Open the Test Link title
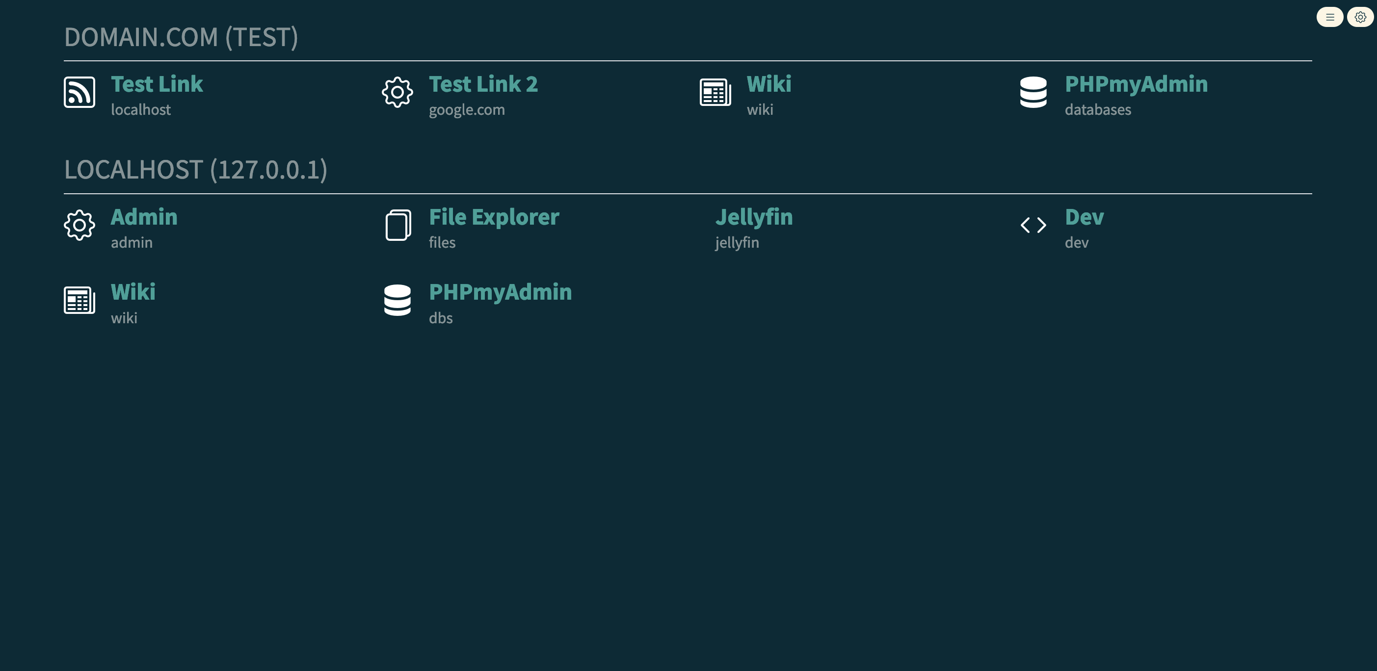This screenshot has width=1377, height=671. tap(157, 84)
